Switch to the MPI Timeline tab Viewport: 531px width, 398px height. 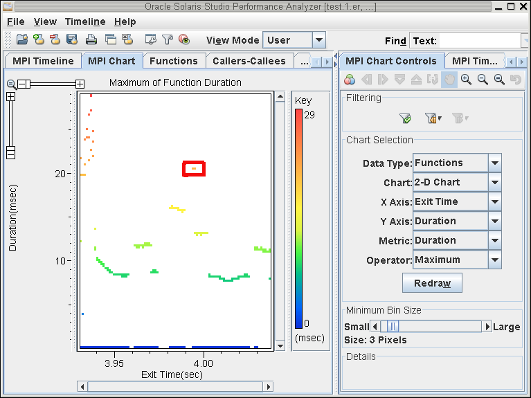coord(43,61)
